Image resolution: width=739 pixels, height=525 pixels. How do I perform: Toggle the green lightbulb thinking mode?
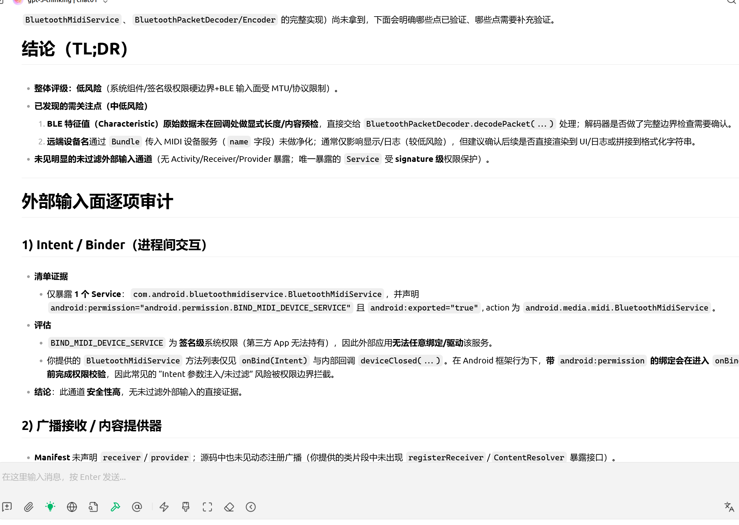click(x=50, y=507)
